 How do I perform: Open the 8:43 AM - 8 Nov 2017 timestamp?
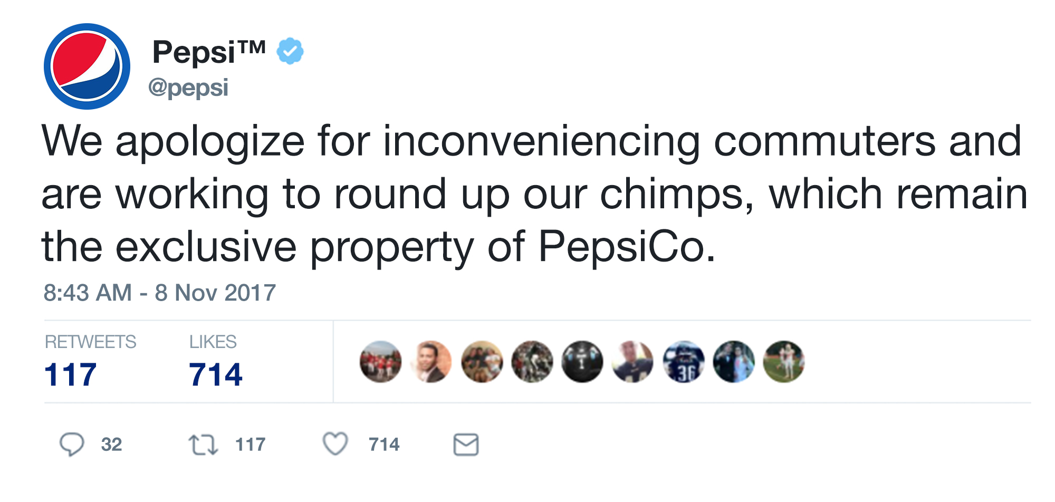coord(160,293)
